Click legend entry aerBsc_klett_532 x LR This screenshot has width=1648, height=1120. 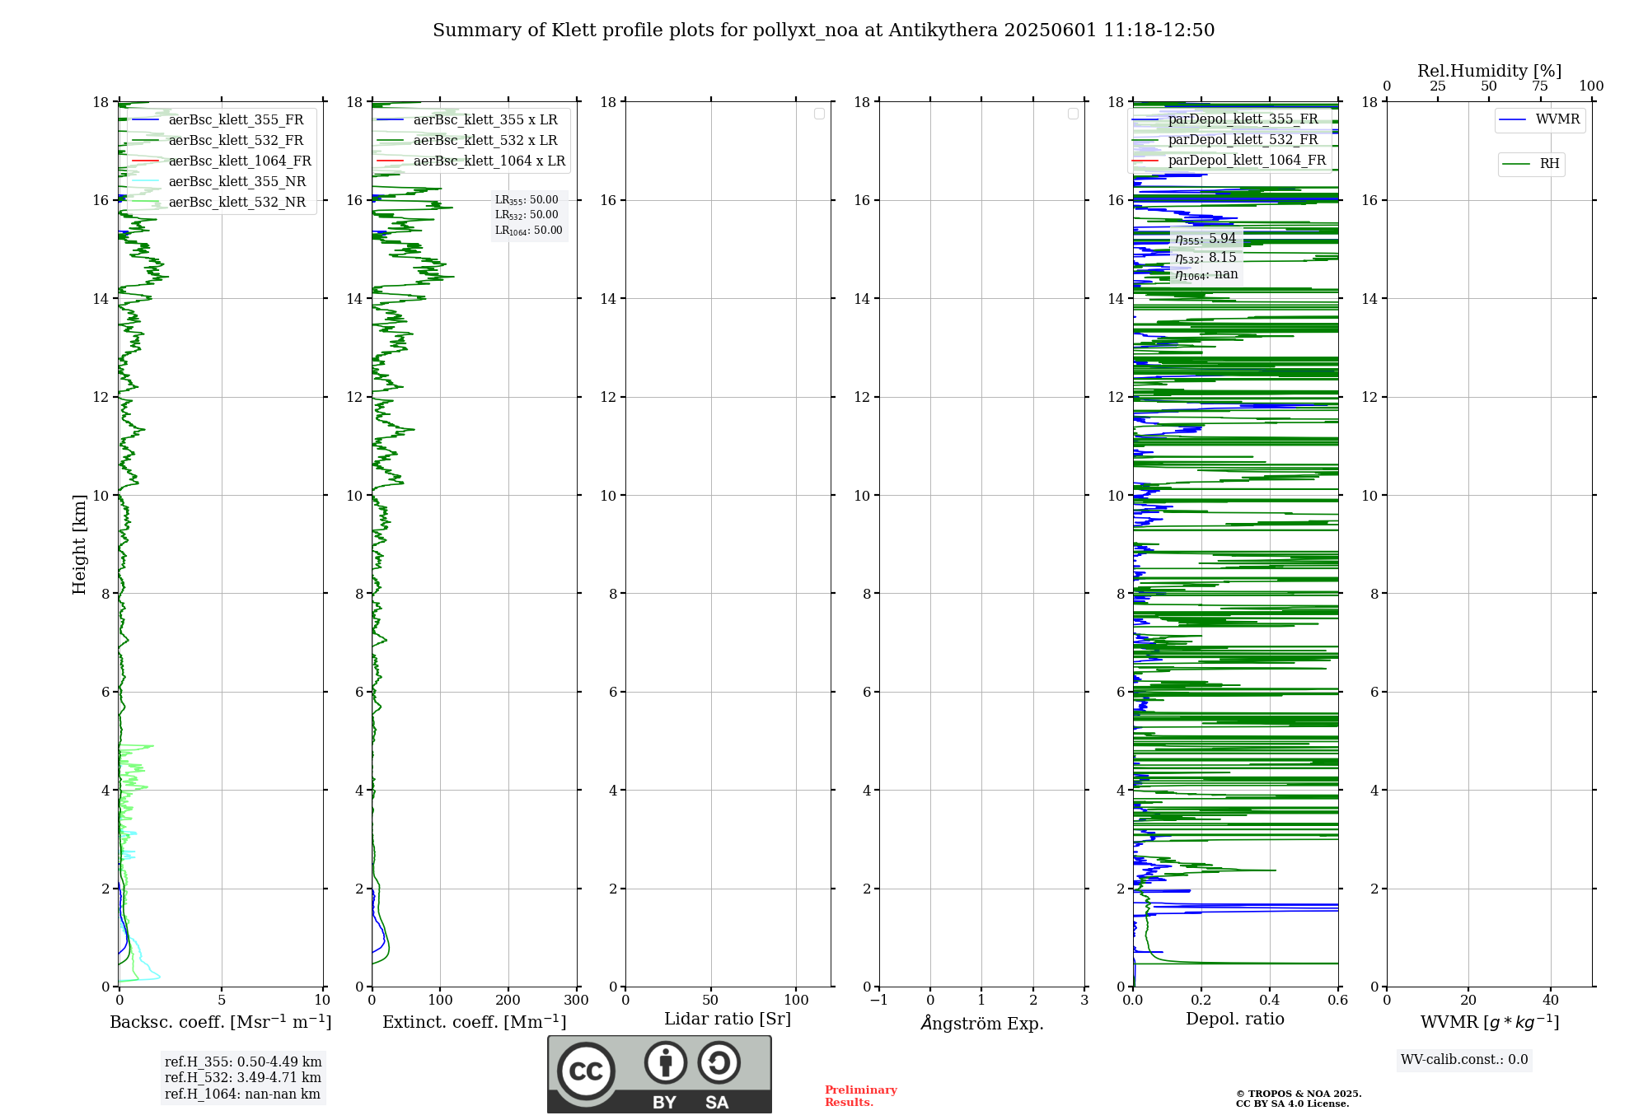coord(485,141)
